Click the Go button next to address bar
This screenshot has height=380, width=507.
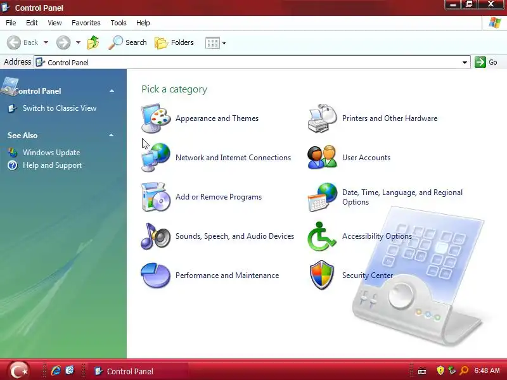pos(486,62)
